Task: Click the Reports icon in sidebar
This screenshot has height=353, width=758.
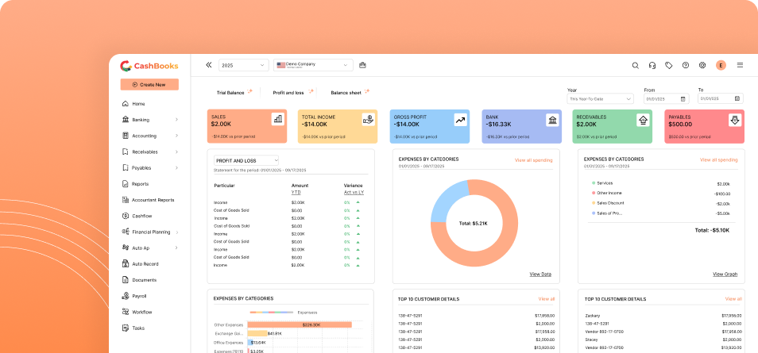Action: (x=126, y=184)
